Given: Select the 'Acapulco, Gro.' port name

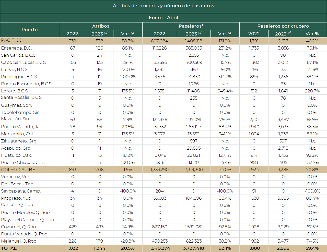Looking at the screenshot, I should (x=16, y=148).
